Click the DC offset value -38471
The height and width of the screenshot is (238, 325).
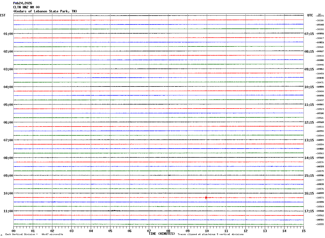pyautogui.click(x=320, y=82)
